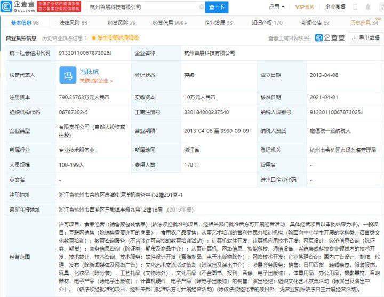Click the 企查查 watermark logo beside export
Viewport: 384px width, 297px height.
(x=330, y=38)
